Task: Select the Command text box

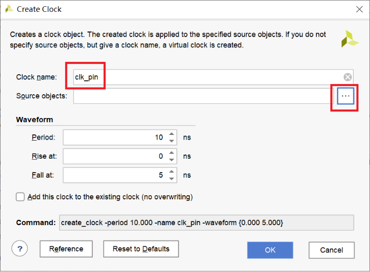Action: coord(206,223)
